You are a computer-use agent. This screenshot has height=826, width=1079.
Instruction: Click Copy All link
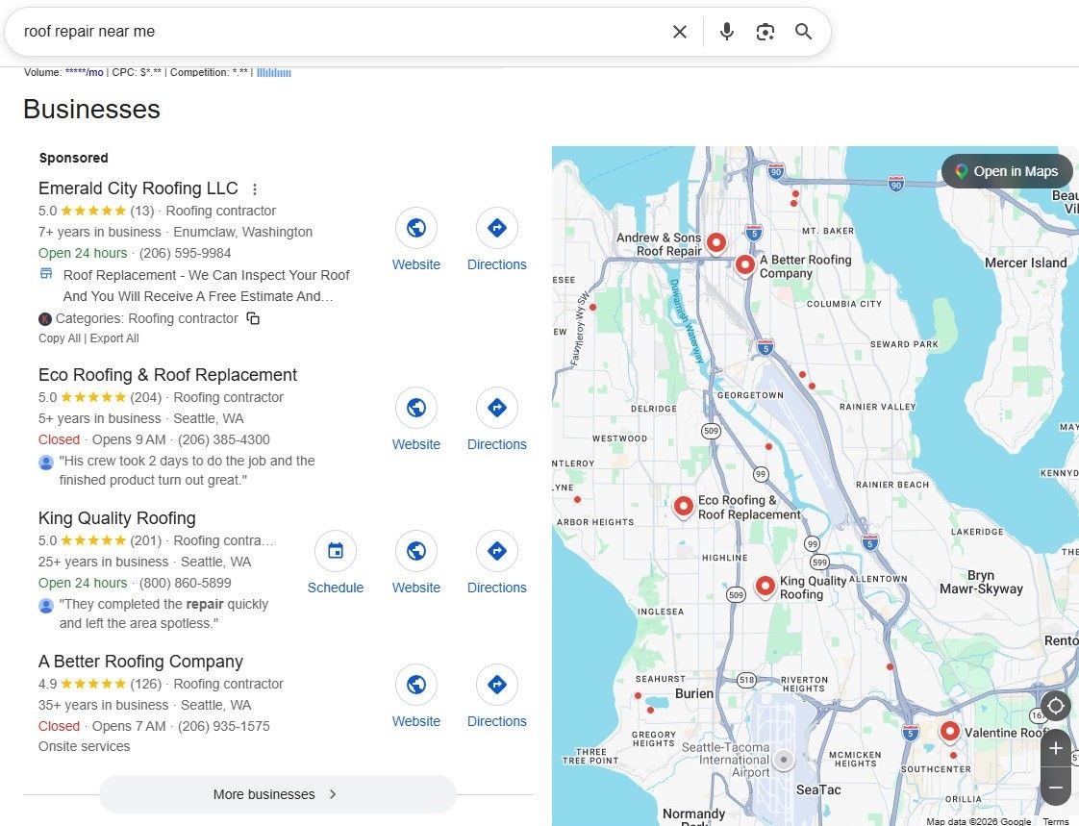60,338
